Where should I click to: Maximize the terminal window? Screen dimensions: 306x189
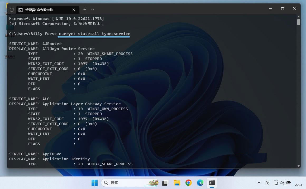tap(283, 9)
